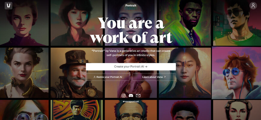Select the green suit man portrait
The width and height of the screenshot is (261, 120).
tap(185, 23)
